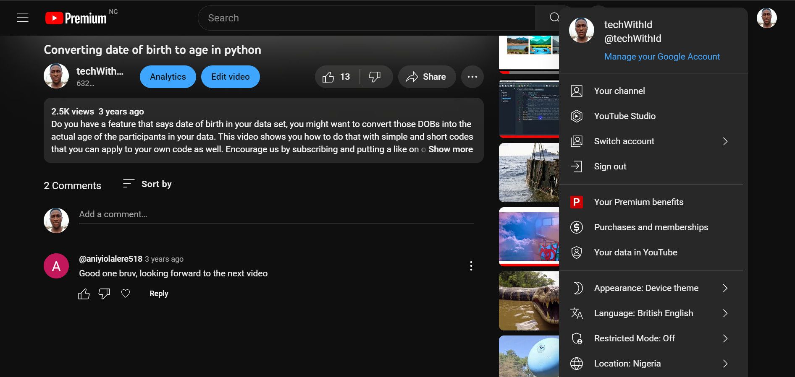Screen dimensions: 795x377
Task: Click the Purchases dollar icon
Action: click(577, 227)
